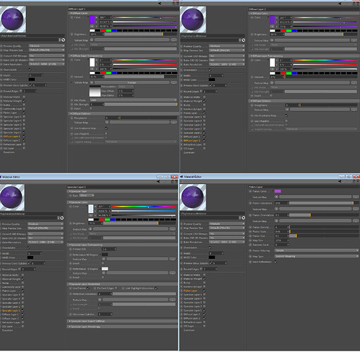Viewport: 360px width, 352px height.
Task: Click Diffuse Color Texture Map round button, Diffuse Layer 2 window
Action: (x=272, y=40)
